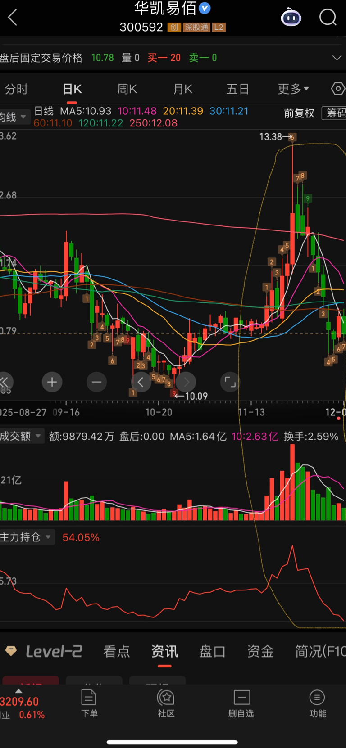Viewport: 346px width, 748px height.
Task: Tap MA5:10.93 value
Action: [86, 111]
